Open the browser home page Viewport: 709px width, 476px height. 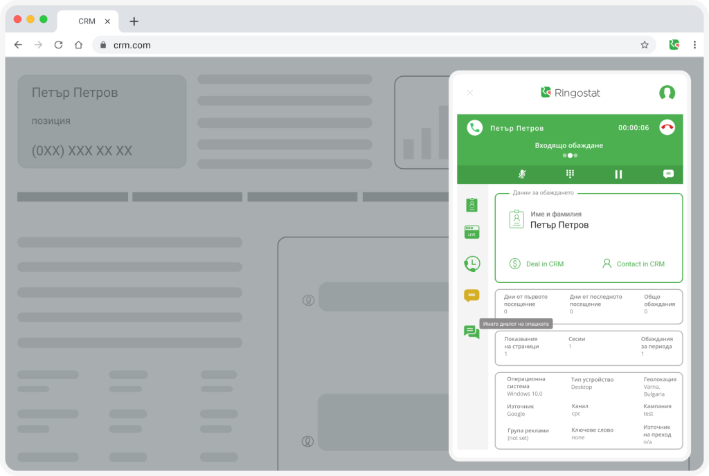[79, 45]
